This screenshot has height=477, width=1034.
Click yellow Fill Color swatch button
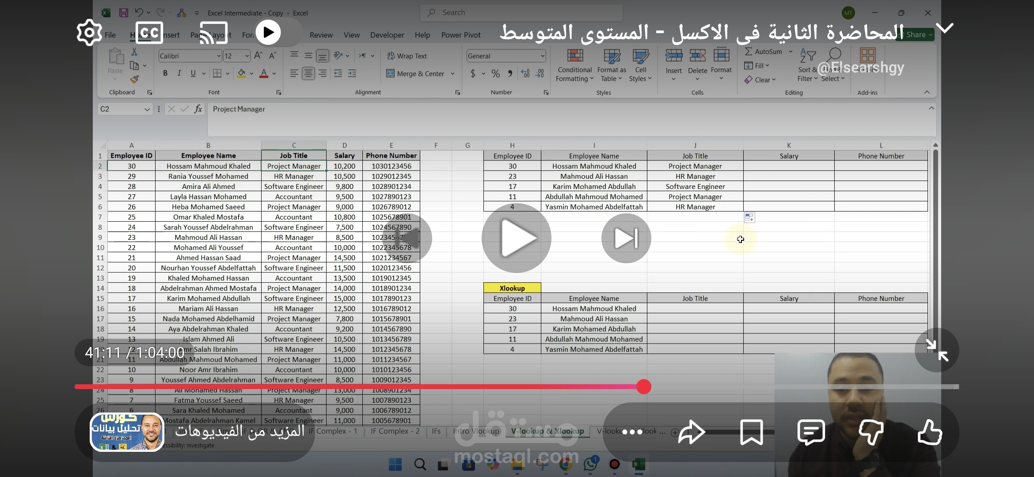241,73
